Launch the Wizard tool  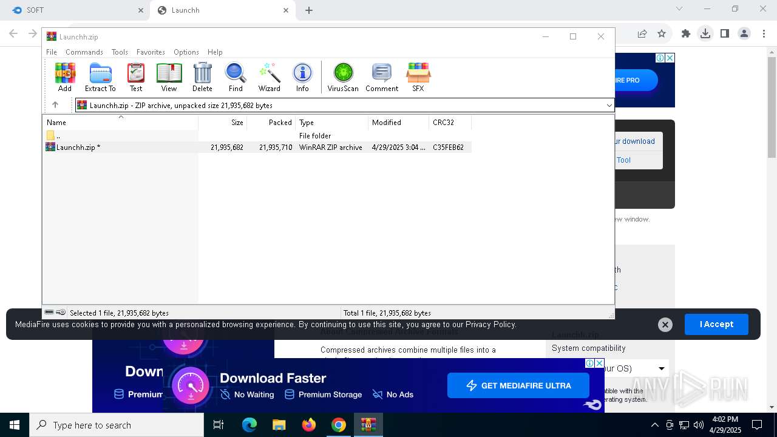269,77
